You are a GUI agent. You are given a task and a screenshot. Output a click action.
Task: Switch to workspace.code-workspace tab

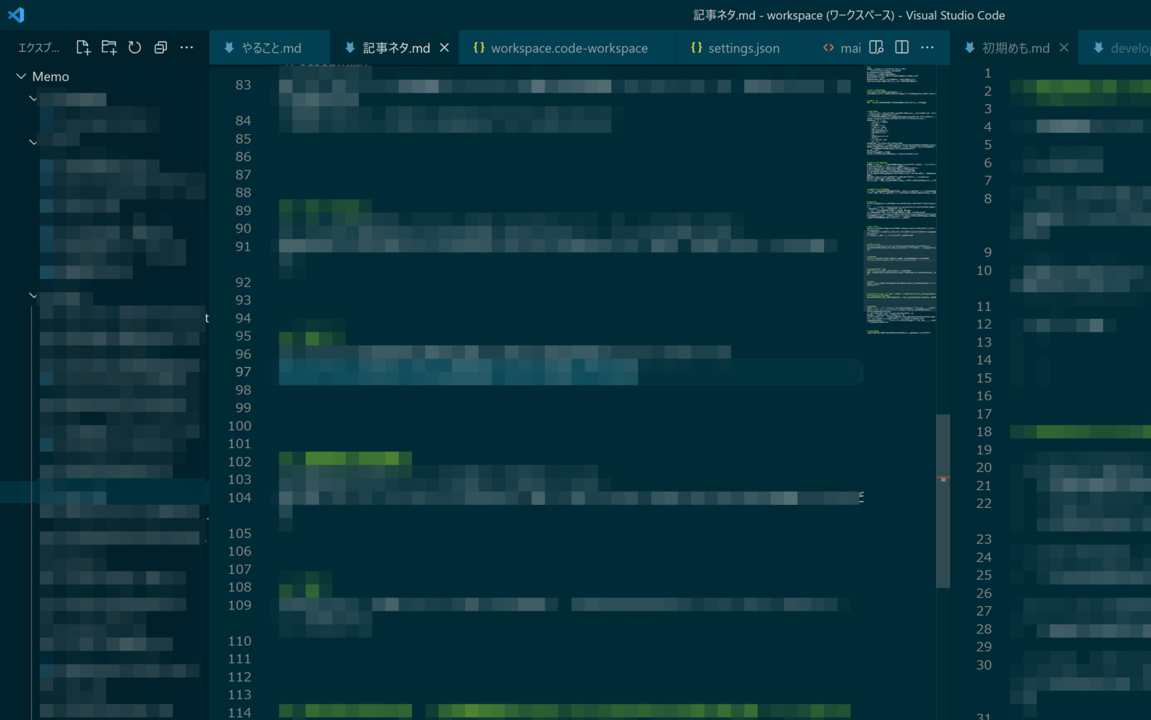(x=569, y=48)
